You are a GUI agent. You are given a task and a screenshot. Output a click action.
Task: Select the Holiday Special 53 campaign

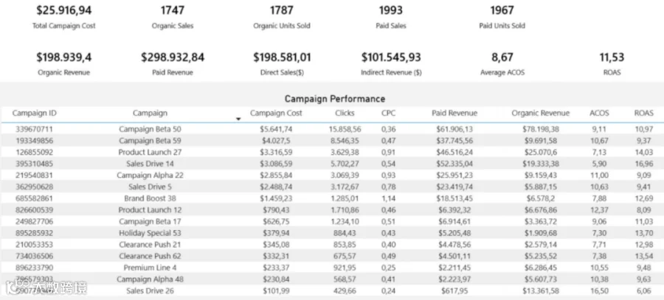150,233
